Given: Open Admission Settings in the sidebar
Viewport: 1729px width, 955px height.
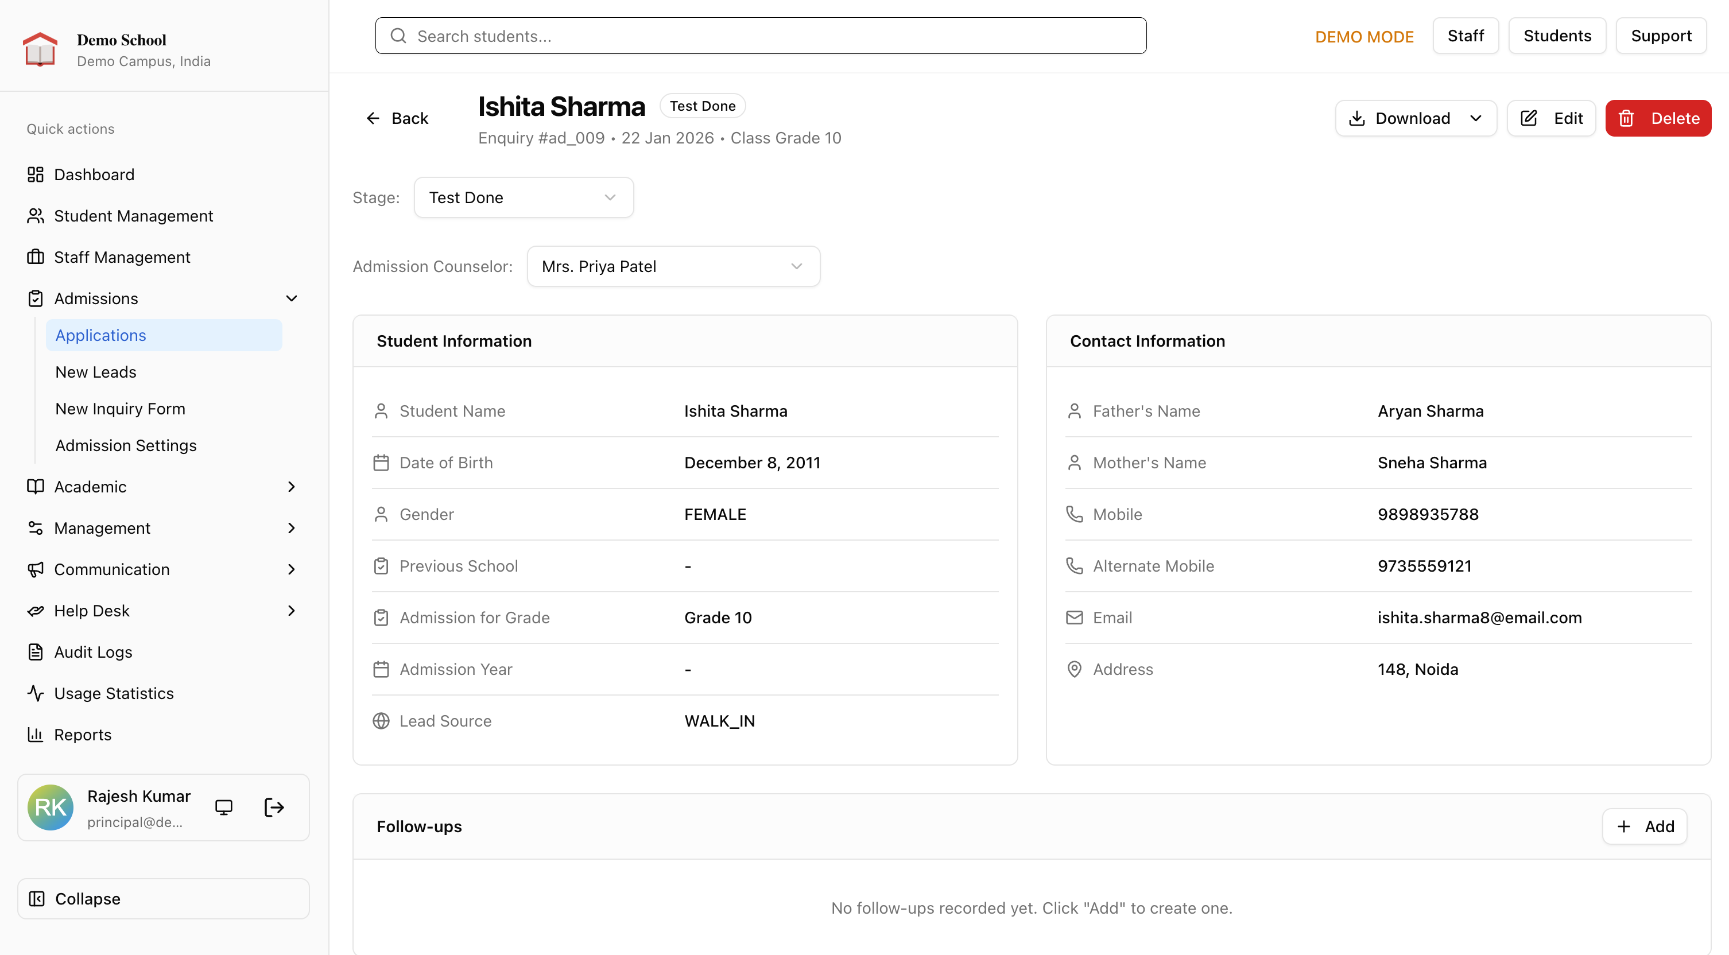Looking at the screenshot, I should pyautogui.click(x=126, y=445).
